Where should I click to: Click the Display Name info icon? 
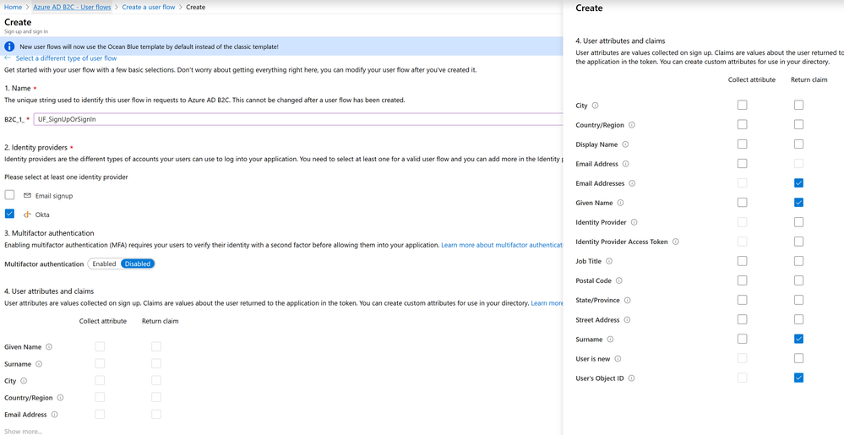click(x=627, y=144)
